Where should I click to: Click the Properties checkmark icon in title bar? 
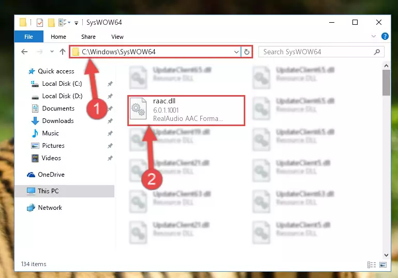click(x=40, y=23)
